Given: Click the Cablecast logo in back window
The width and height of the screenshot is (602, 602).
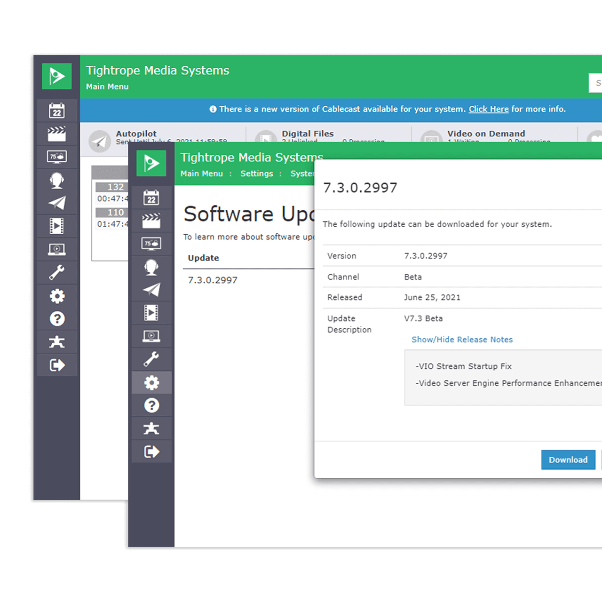Looking at the screenshot, I should [57, 76].
